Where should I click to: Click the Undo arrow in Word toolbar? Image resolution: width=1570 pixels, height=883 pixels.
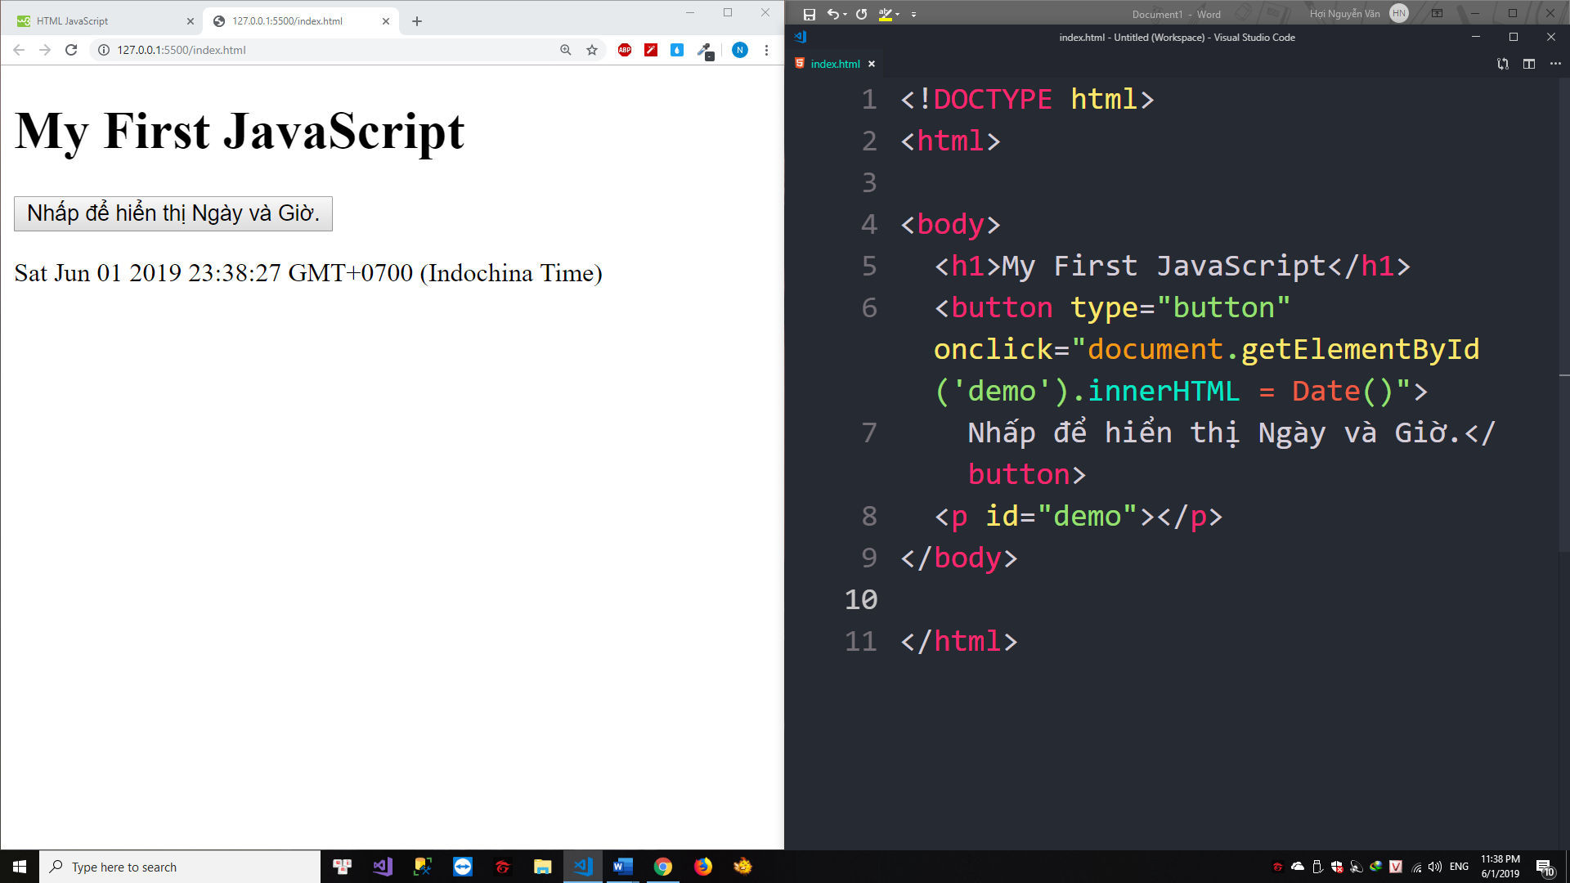pos(832,14)
